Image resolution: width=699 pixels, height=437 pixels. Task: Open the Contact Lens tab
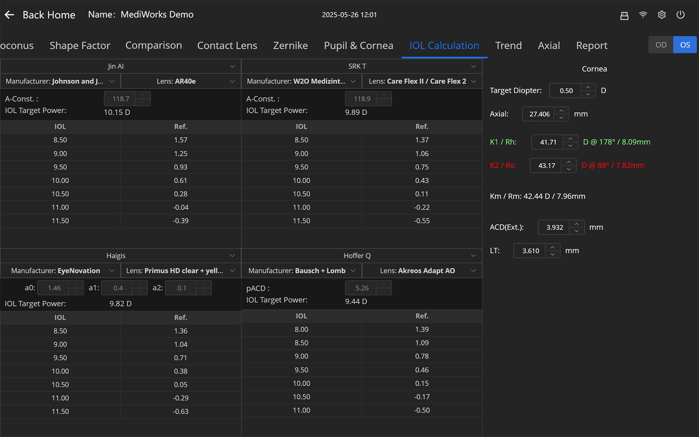227,46
